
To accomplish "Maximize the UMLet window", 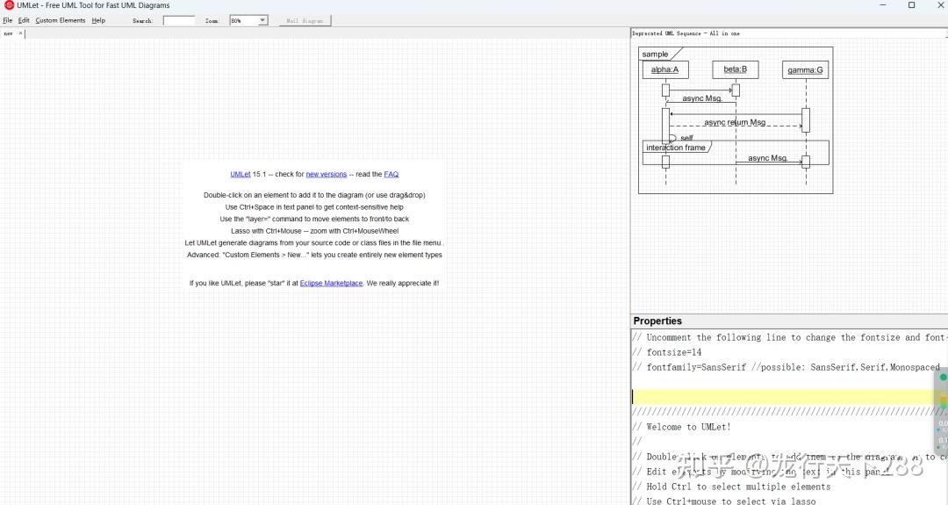I will 912,5.
